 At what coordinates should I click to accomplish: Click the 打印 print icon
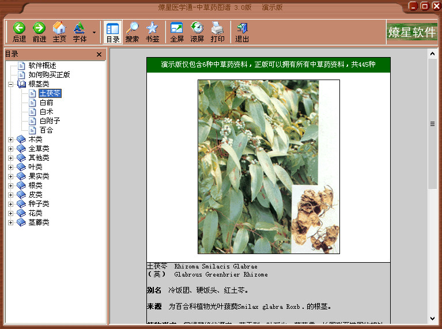(x=217, y=28)
